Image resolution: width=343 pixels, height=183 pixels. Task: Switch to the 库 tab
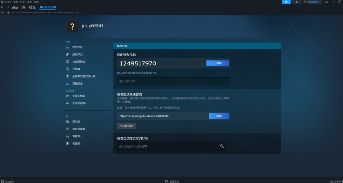[x=24, y=7]
